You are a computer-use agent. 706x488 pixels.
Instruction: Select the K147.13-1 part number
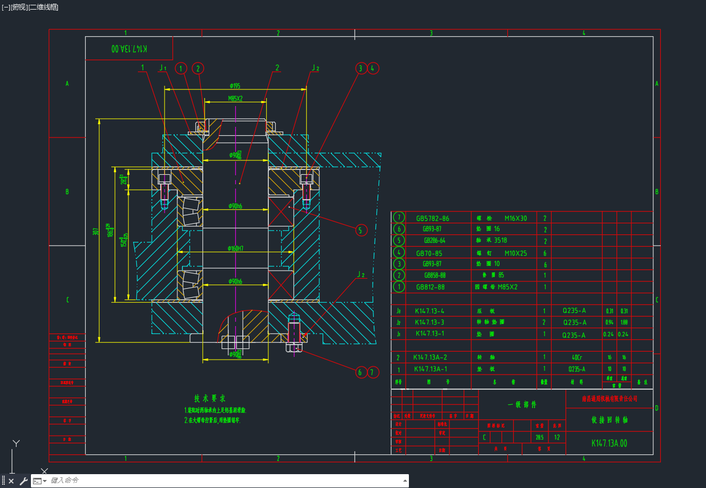pos(430,334)
